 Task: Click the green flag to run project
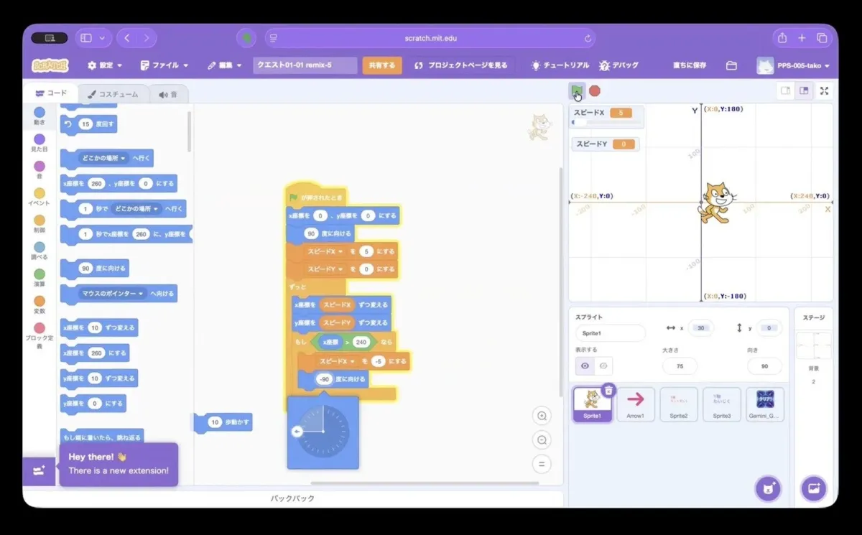coord(578,91)
